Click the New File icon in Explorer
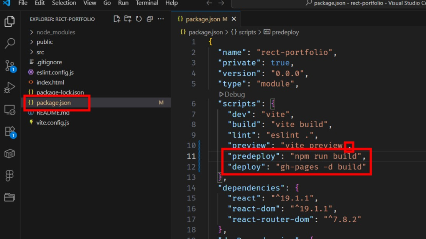This screenshot has width=426, height=239. click(117, 19)
